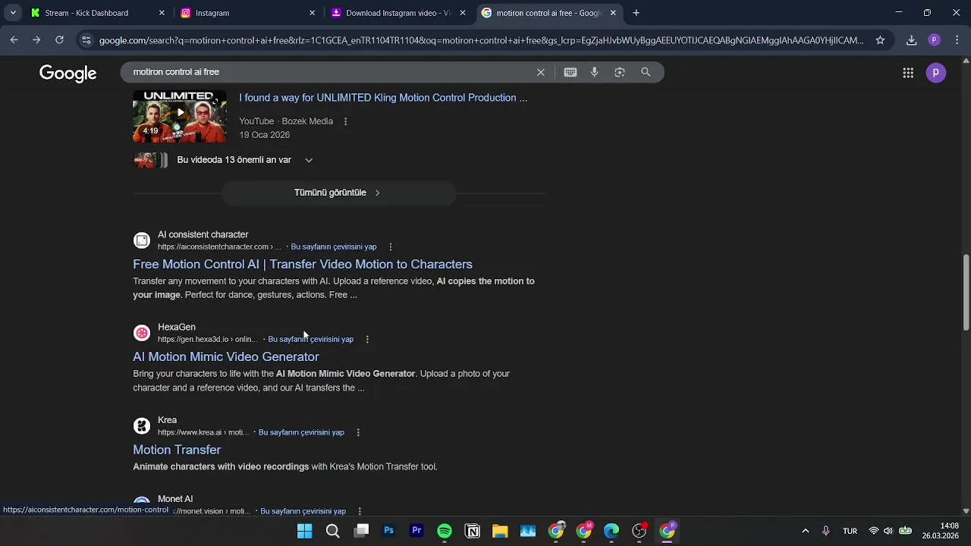Submit search with the magnifier icon
The width and height of the screenshot is (971, 546).
click(646, 72)
